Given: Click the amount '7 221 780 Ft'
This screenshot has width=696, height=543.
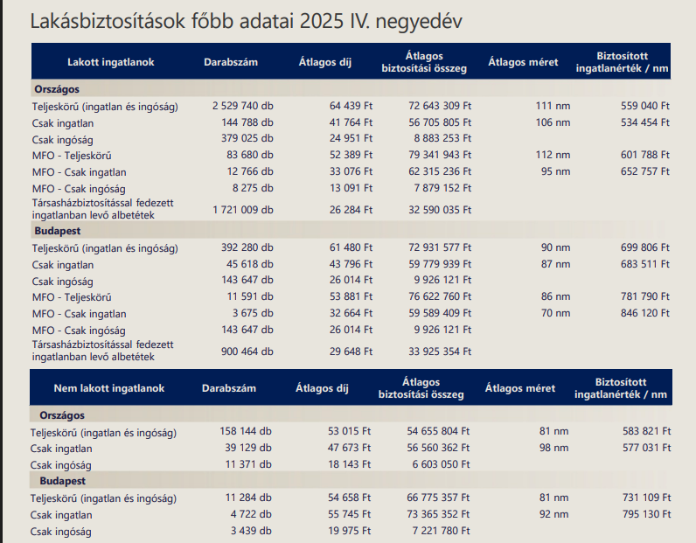Looking at the screenshot, I should pyautogui.click(x=441, y=531).
